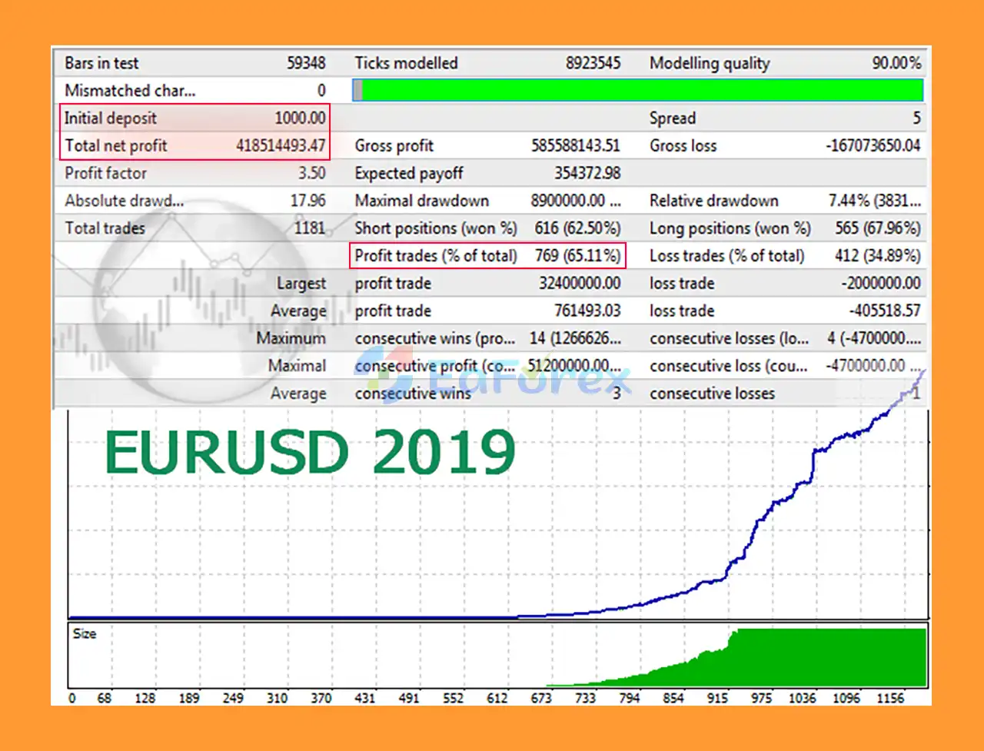Click the 915 marker on the trade axis
Viewport: 984px width, 751px height.
[717, 698]
